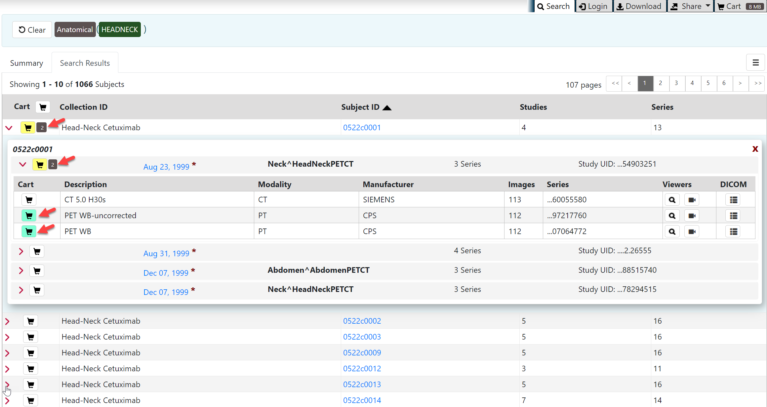Open cine viewer for PET WB-uncorrected
The image size is (767, 407).
pos(692,216)
